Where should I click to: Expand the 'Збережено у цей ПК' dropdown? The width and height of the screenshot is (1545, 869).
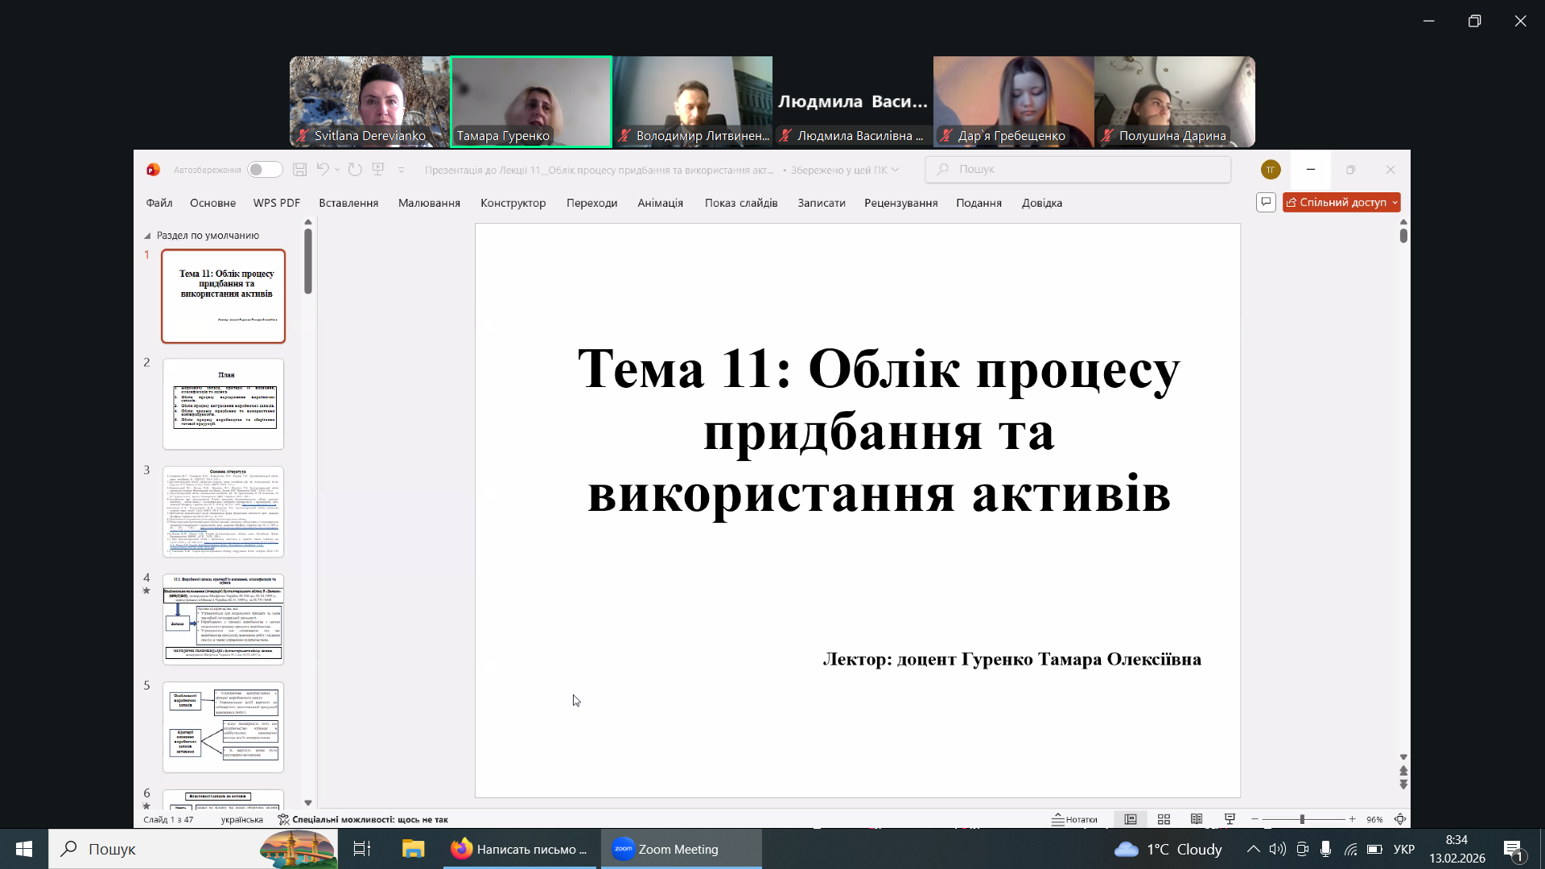895,170
